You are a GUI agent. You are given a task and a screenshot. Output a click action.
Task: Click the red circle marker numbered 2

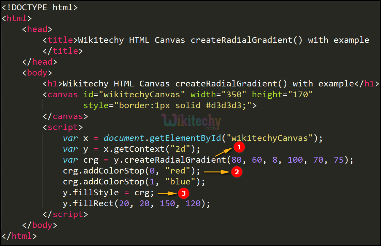(236, 172)
